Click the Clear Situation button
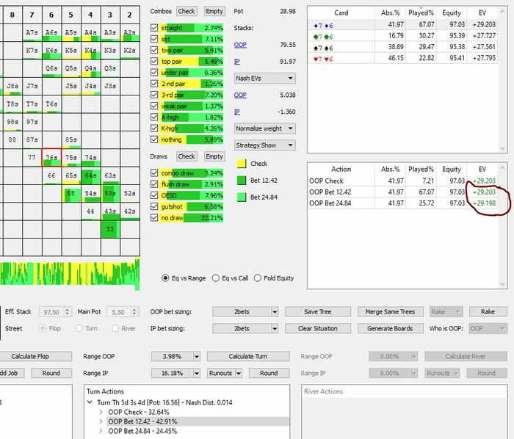 click(318, 328)
